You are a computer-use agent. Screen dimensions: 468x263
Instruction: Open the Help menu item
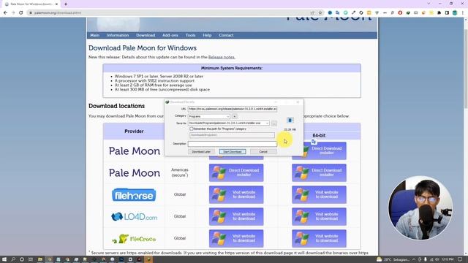coord(207,35)
